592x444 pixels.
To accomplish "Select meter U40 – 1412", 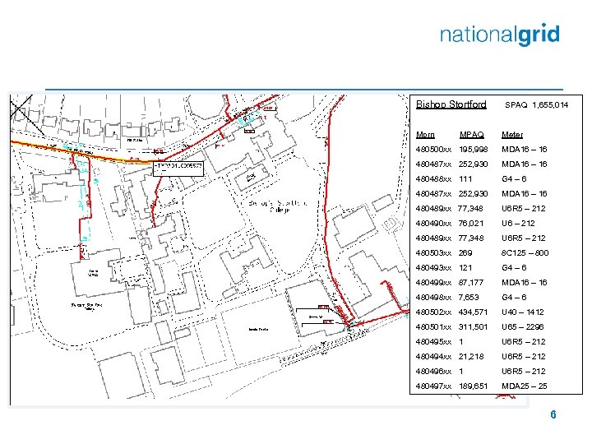I will point(523,312).
